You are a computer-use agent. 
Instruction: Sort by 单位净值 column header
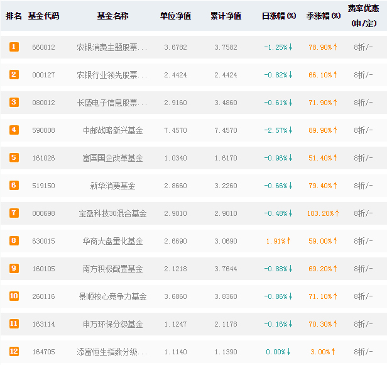click(x=175, y=16)
